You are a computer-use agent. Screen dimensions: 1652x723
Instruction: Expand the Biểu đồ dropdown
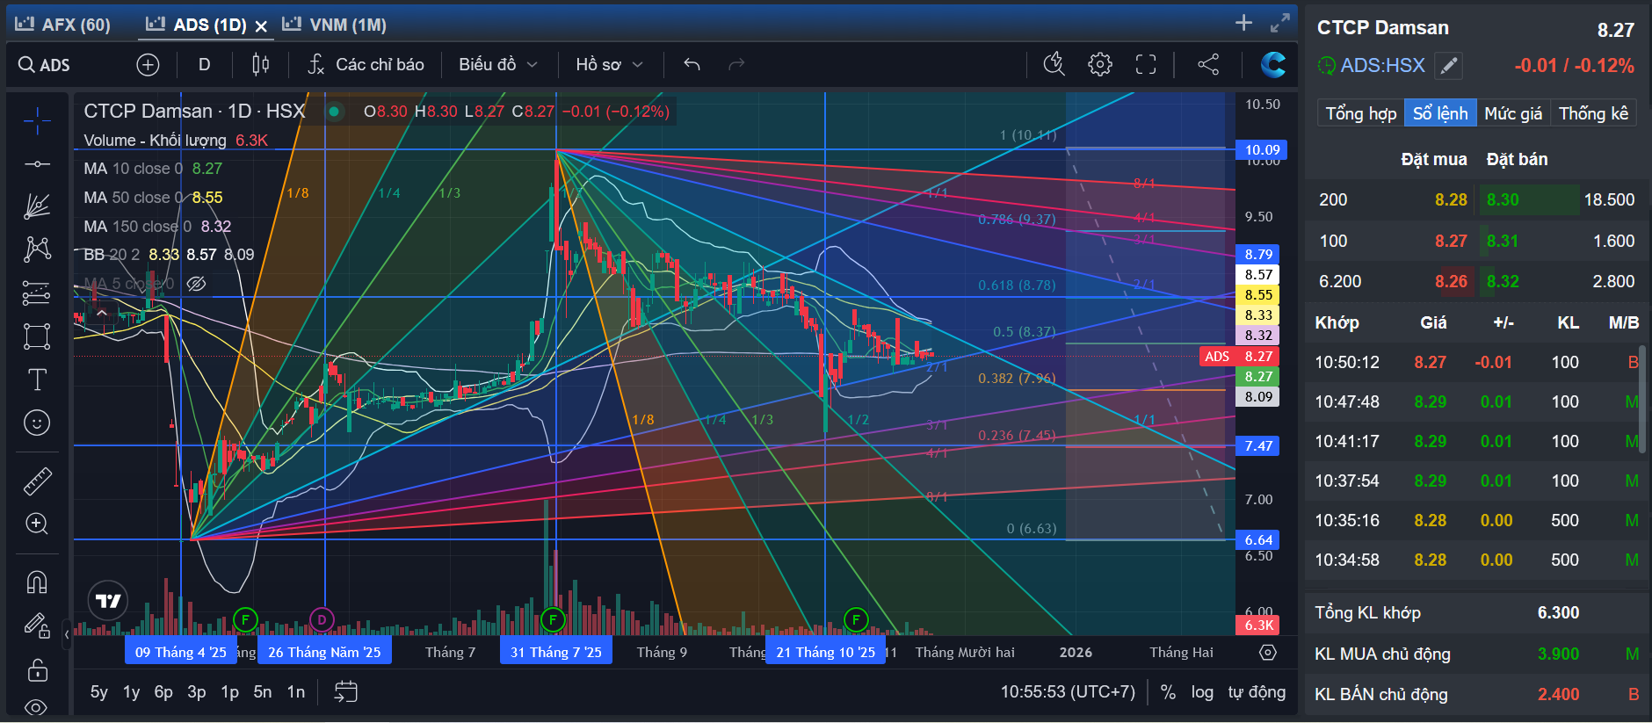point(497,64)
